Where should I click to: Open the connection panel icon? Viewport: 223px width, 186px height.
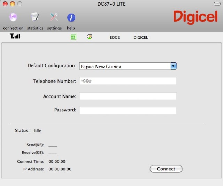(13, 17)
